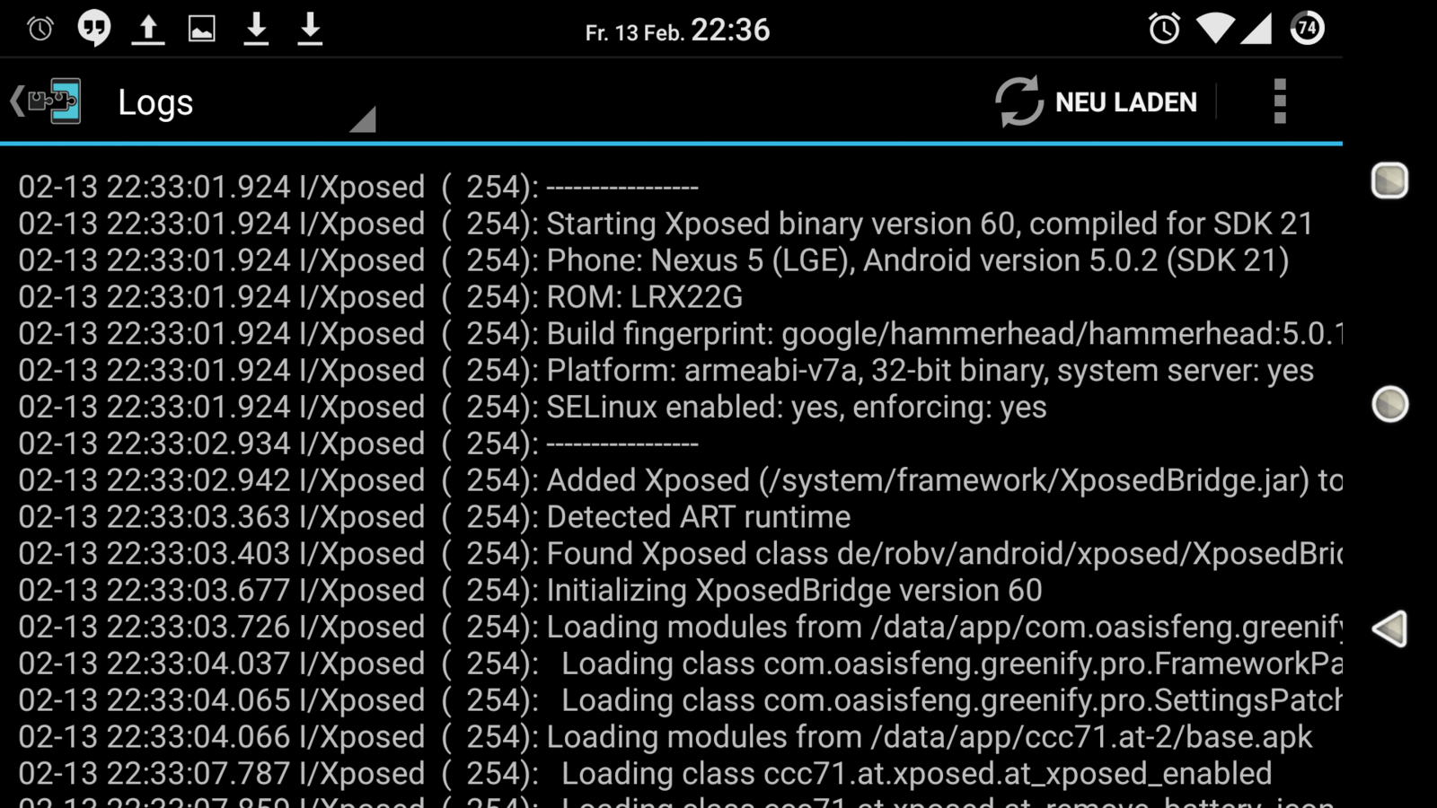
Task: Open the three-dot overflow menu
Action: click(x=1280, y=101)
